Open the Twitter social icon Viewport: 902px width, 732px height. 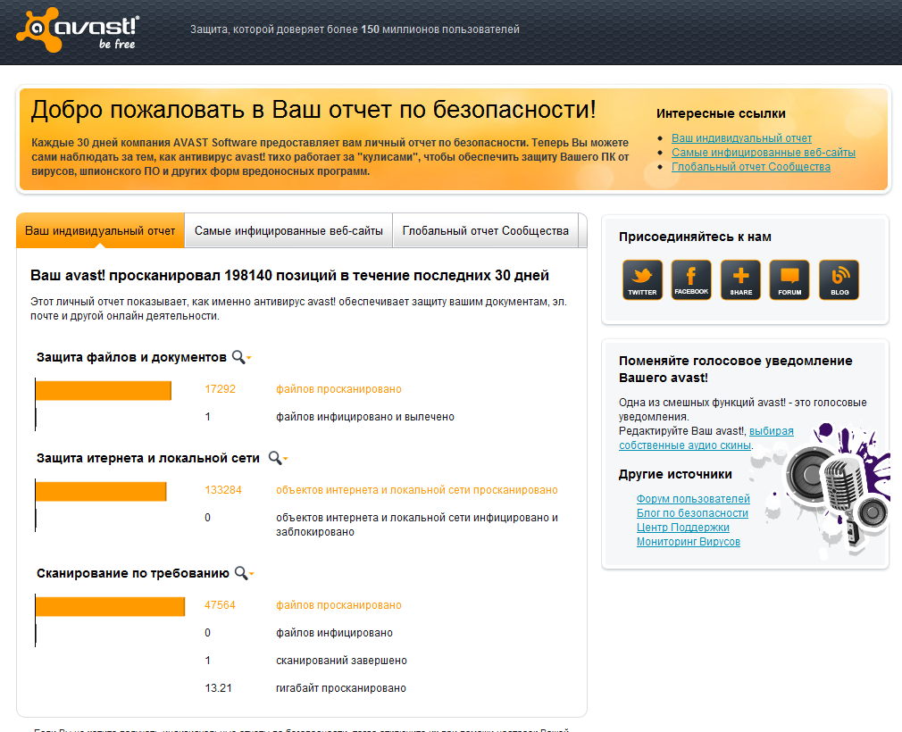pos(642,279)
